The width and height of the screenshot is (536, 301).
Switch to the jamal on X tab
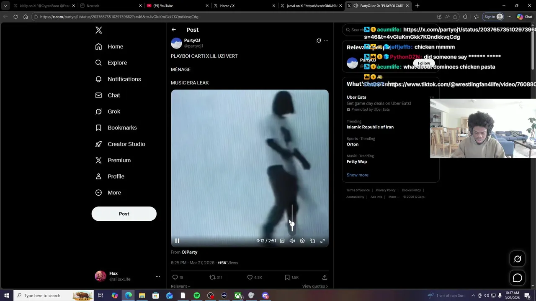[310, 6]
